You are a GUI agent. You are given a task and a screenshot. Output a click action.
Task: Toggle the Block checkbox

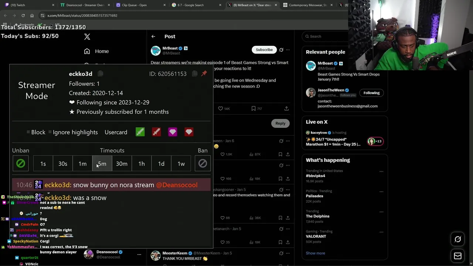pyautogui.click(x=28, y=132)
